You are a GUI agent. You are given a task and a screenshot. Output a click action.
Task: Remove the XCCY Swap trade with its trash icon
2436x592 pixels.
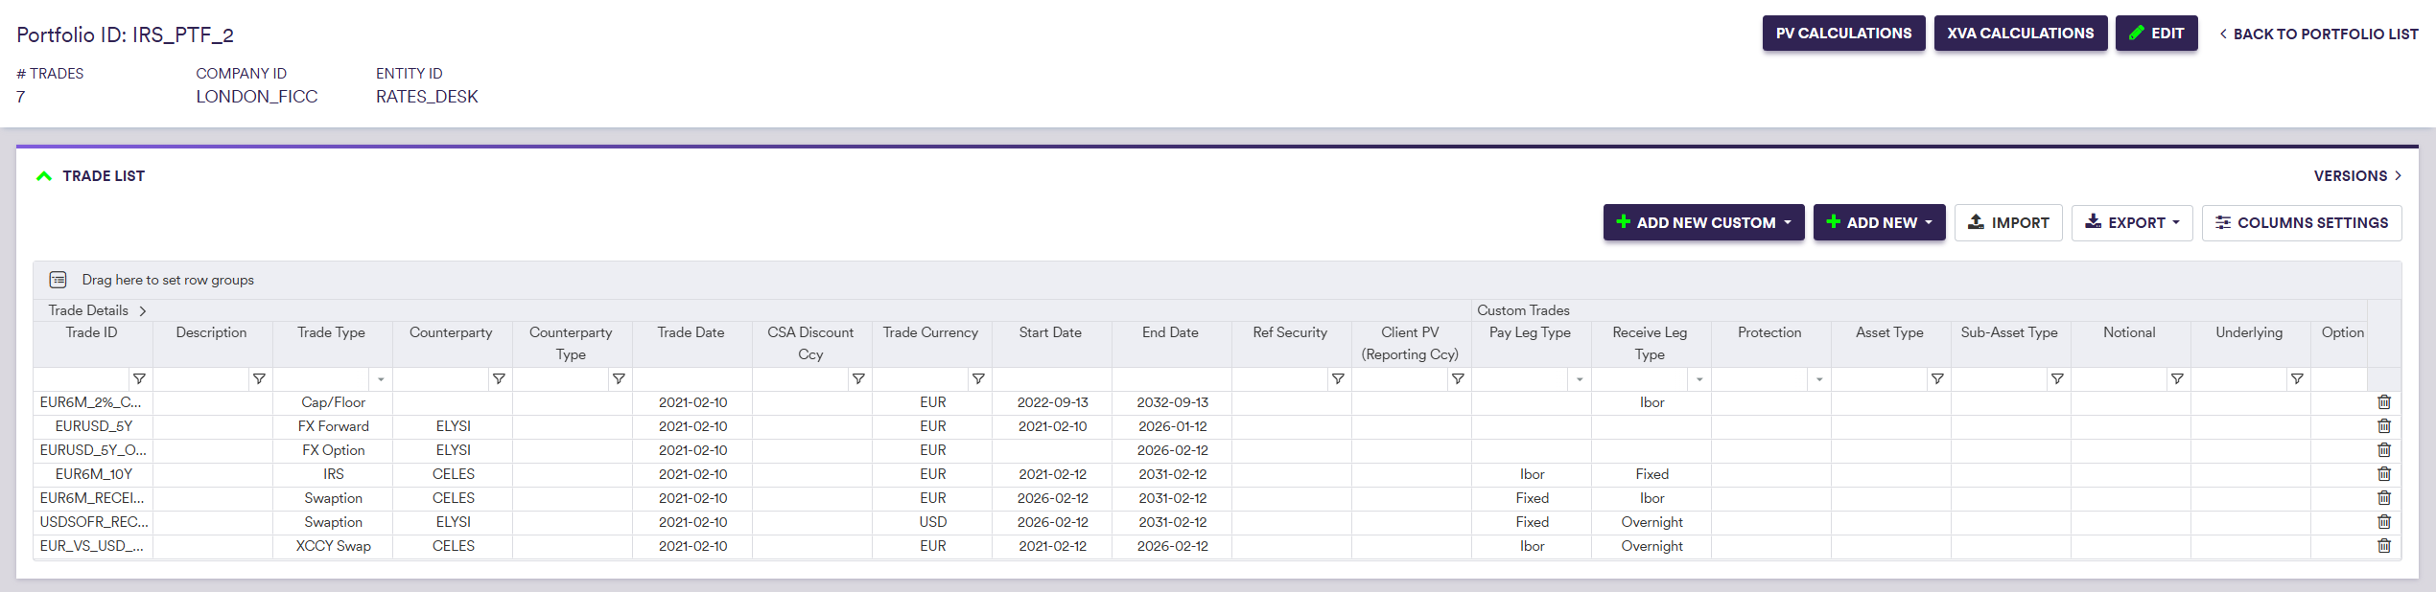coord(2383,546)
